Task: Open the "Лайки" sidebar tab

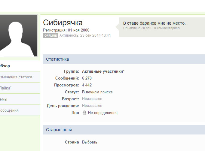Action: [6, 88]
